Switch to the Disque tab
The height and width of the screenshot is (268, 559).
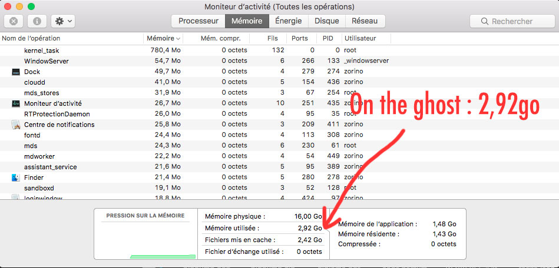pyautogui.click(x=326, y=21)
